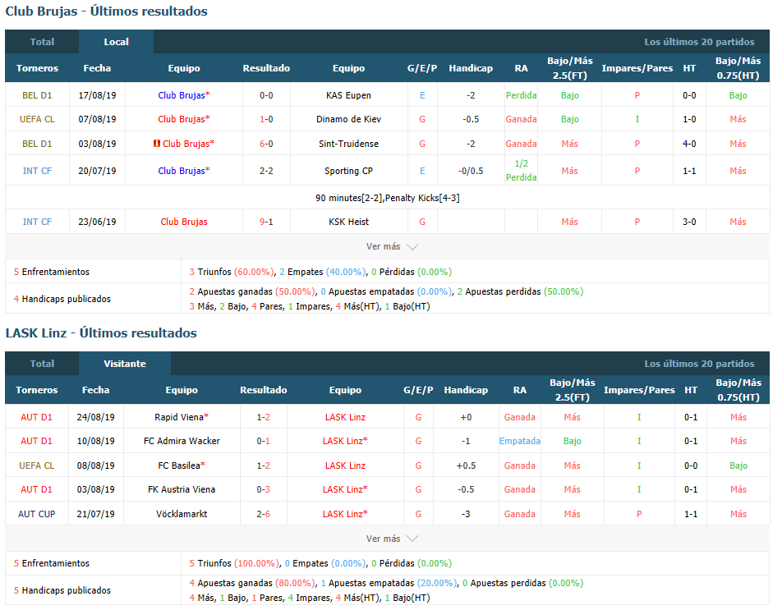Click the 5 Triunfos (100.00%) summary line
Screen dimensions: 773x610
tap(320, 563)
